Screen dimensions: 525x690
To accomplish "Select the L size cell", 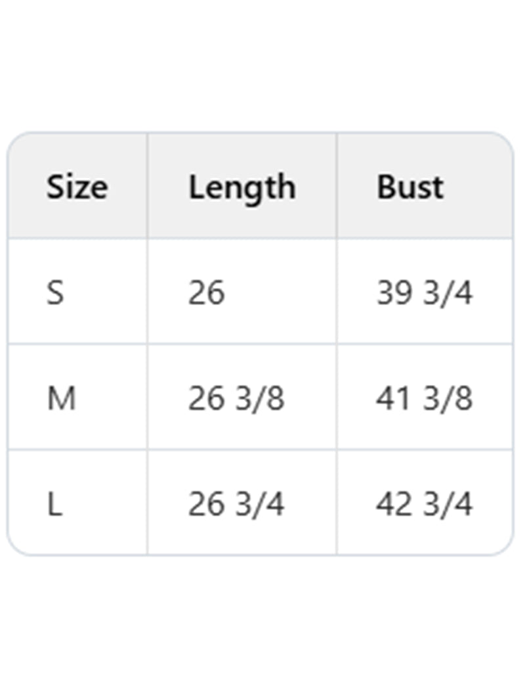I will coord(55,504).
